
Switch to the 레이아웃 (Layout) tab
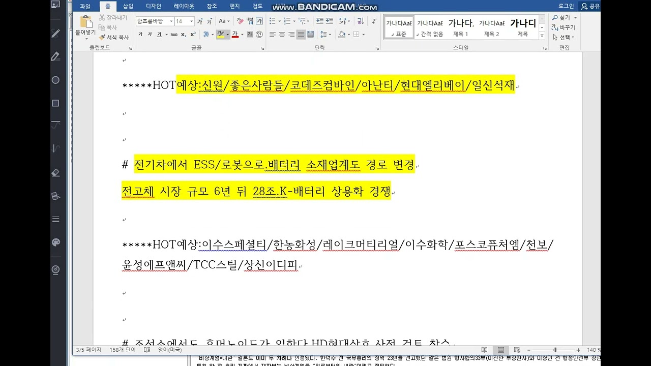click(x=184, y=6)
